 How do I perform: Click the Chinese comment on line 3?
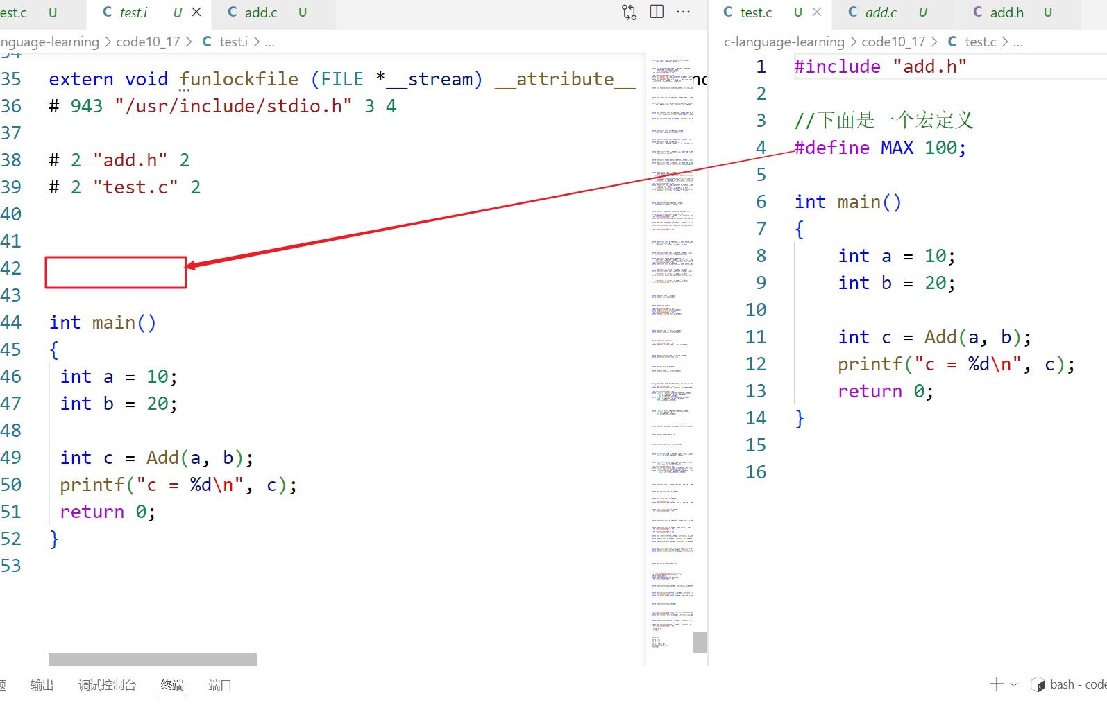pyautogui.click(x=884, y=121)
